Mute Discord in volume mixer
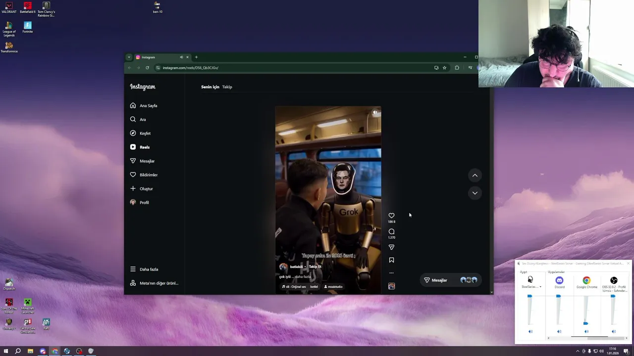This screenshot has width=634, height=356. click(559, 331)
